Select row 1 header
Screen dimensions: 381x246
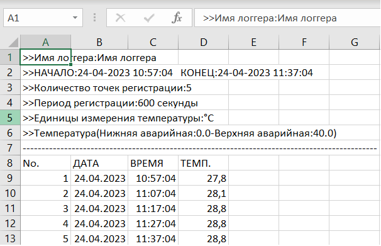[10, 57]
